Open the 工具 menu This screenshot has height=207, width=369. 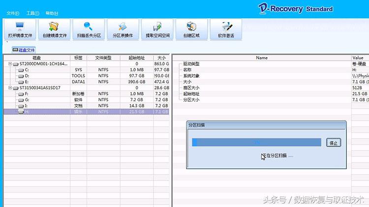[32, 13]
